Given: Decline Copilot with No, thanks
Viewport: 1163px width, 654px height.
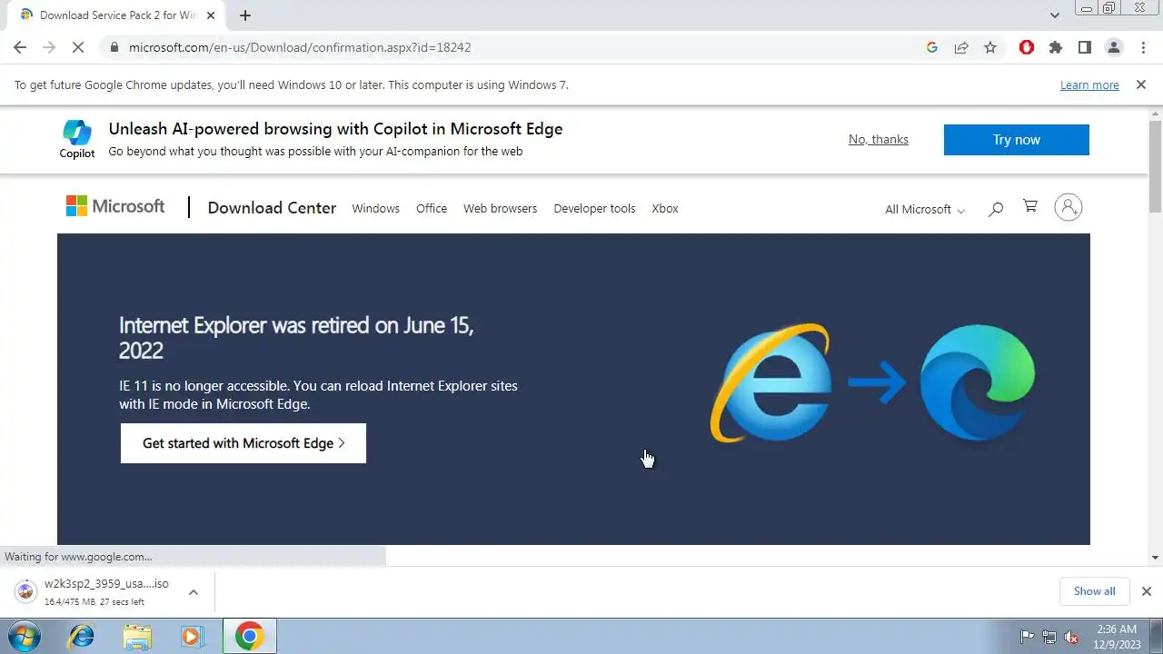Looking at the screenshot, I should pyautogui.click(x=879, y=139).
